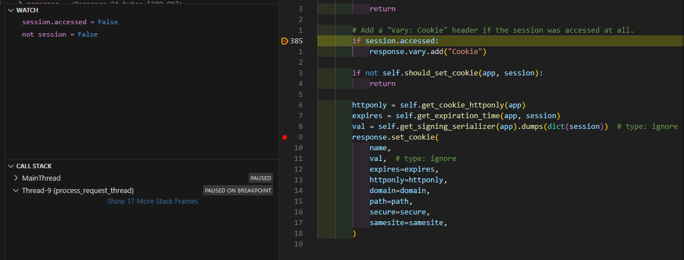
Task: Click the response.set_cookie( code line
Action: click(x=395, y=137)
